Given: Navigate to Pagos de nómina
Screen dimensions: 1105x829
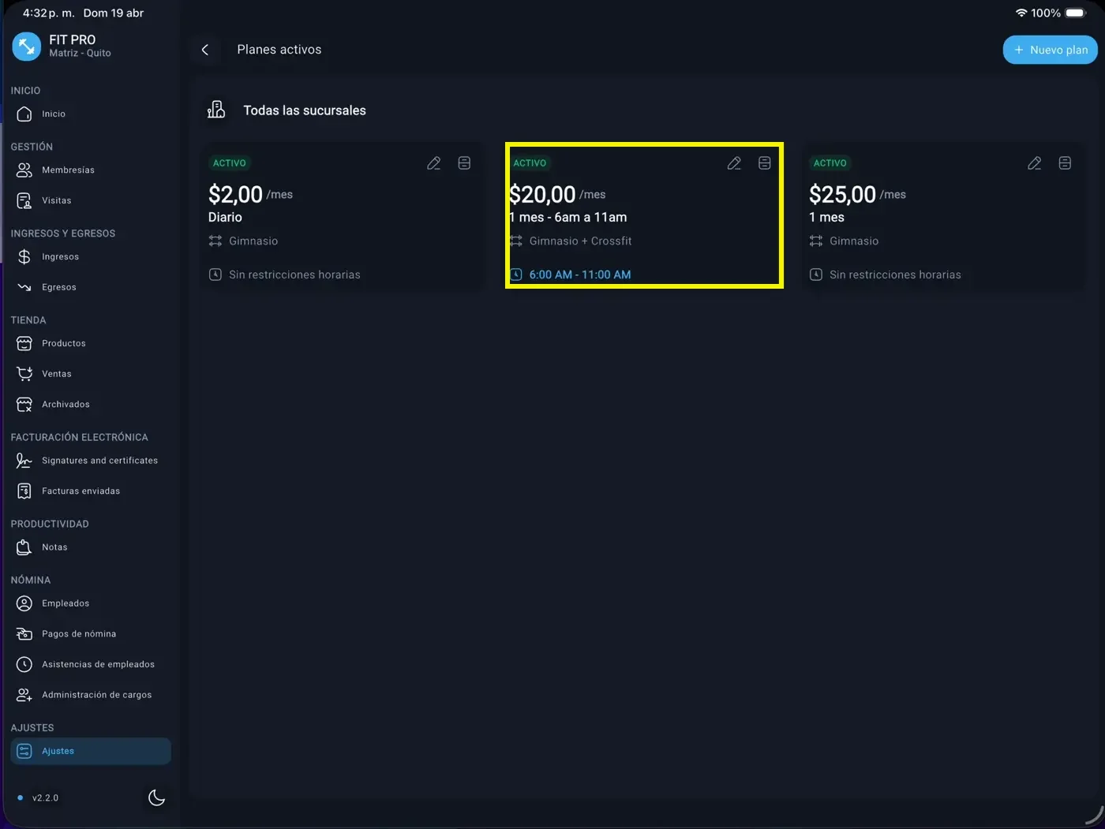Looking at the screenshot, I should (x=78, y=634).
